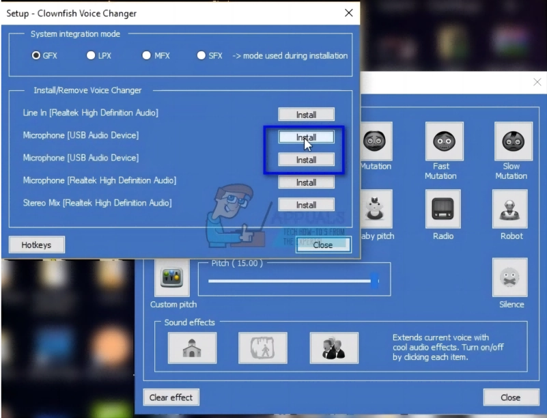Adjust the Pitch slider handle

pos(374,281)
